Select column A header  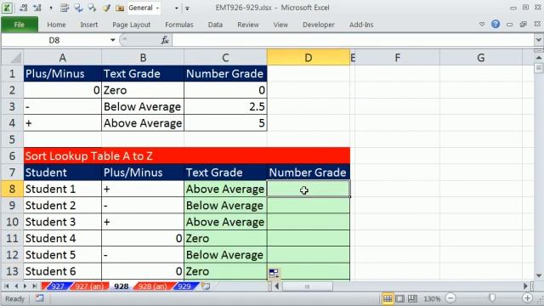click(x=62, y=58)
